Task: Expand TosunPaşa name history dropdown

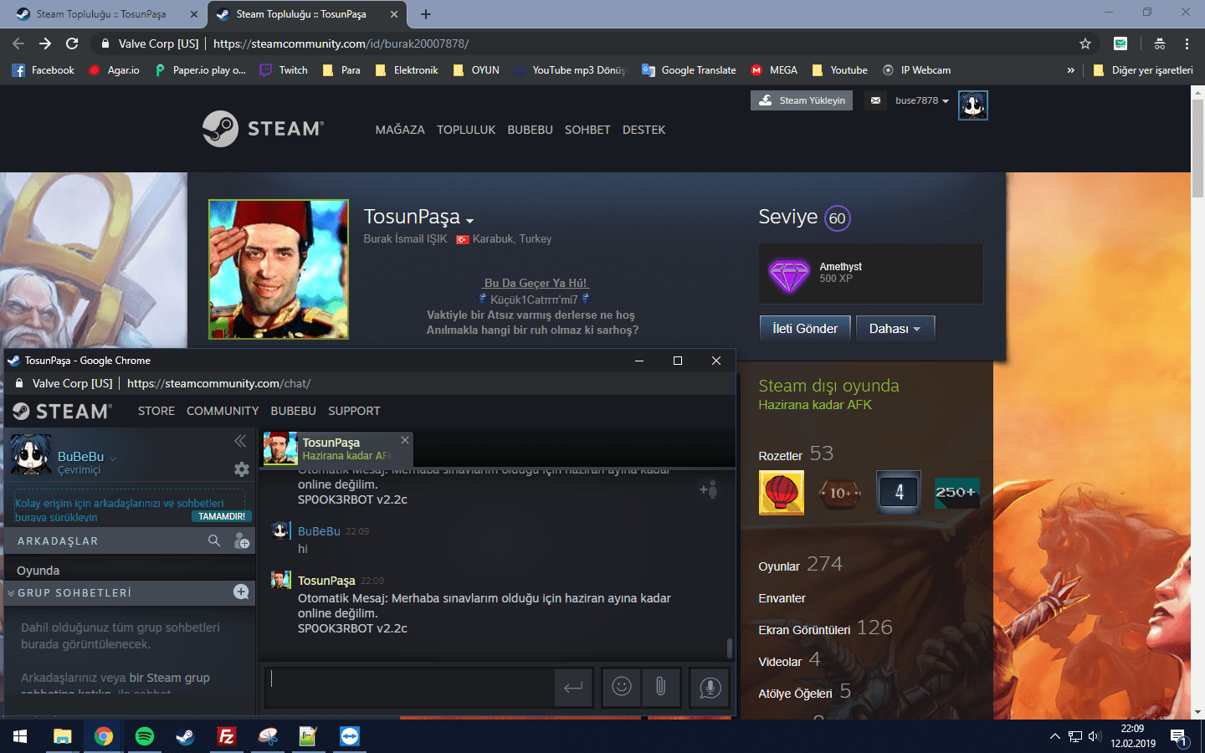Action: 470,220
